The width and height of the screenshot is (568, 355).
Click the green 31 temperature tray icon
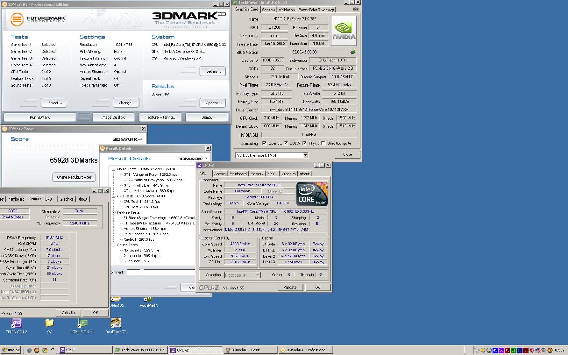pyautogui.click(x=513, y=350)
